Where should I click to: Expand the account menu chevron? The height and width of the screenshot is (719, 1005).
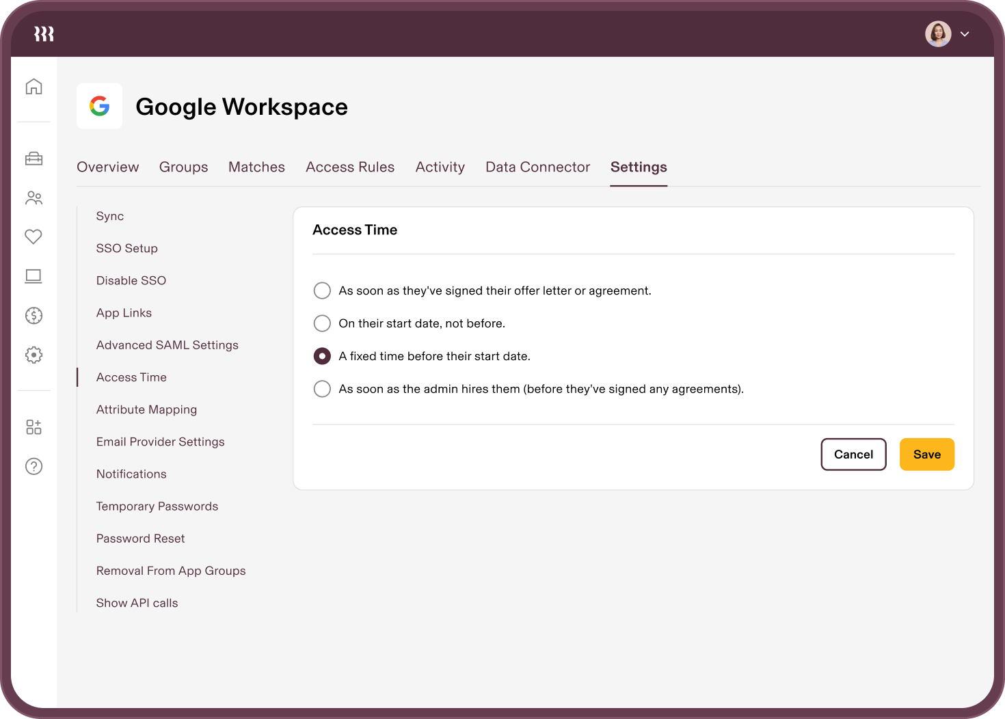tap(965, 33)
